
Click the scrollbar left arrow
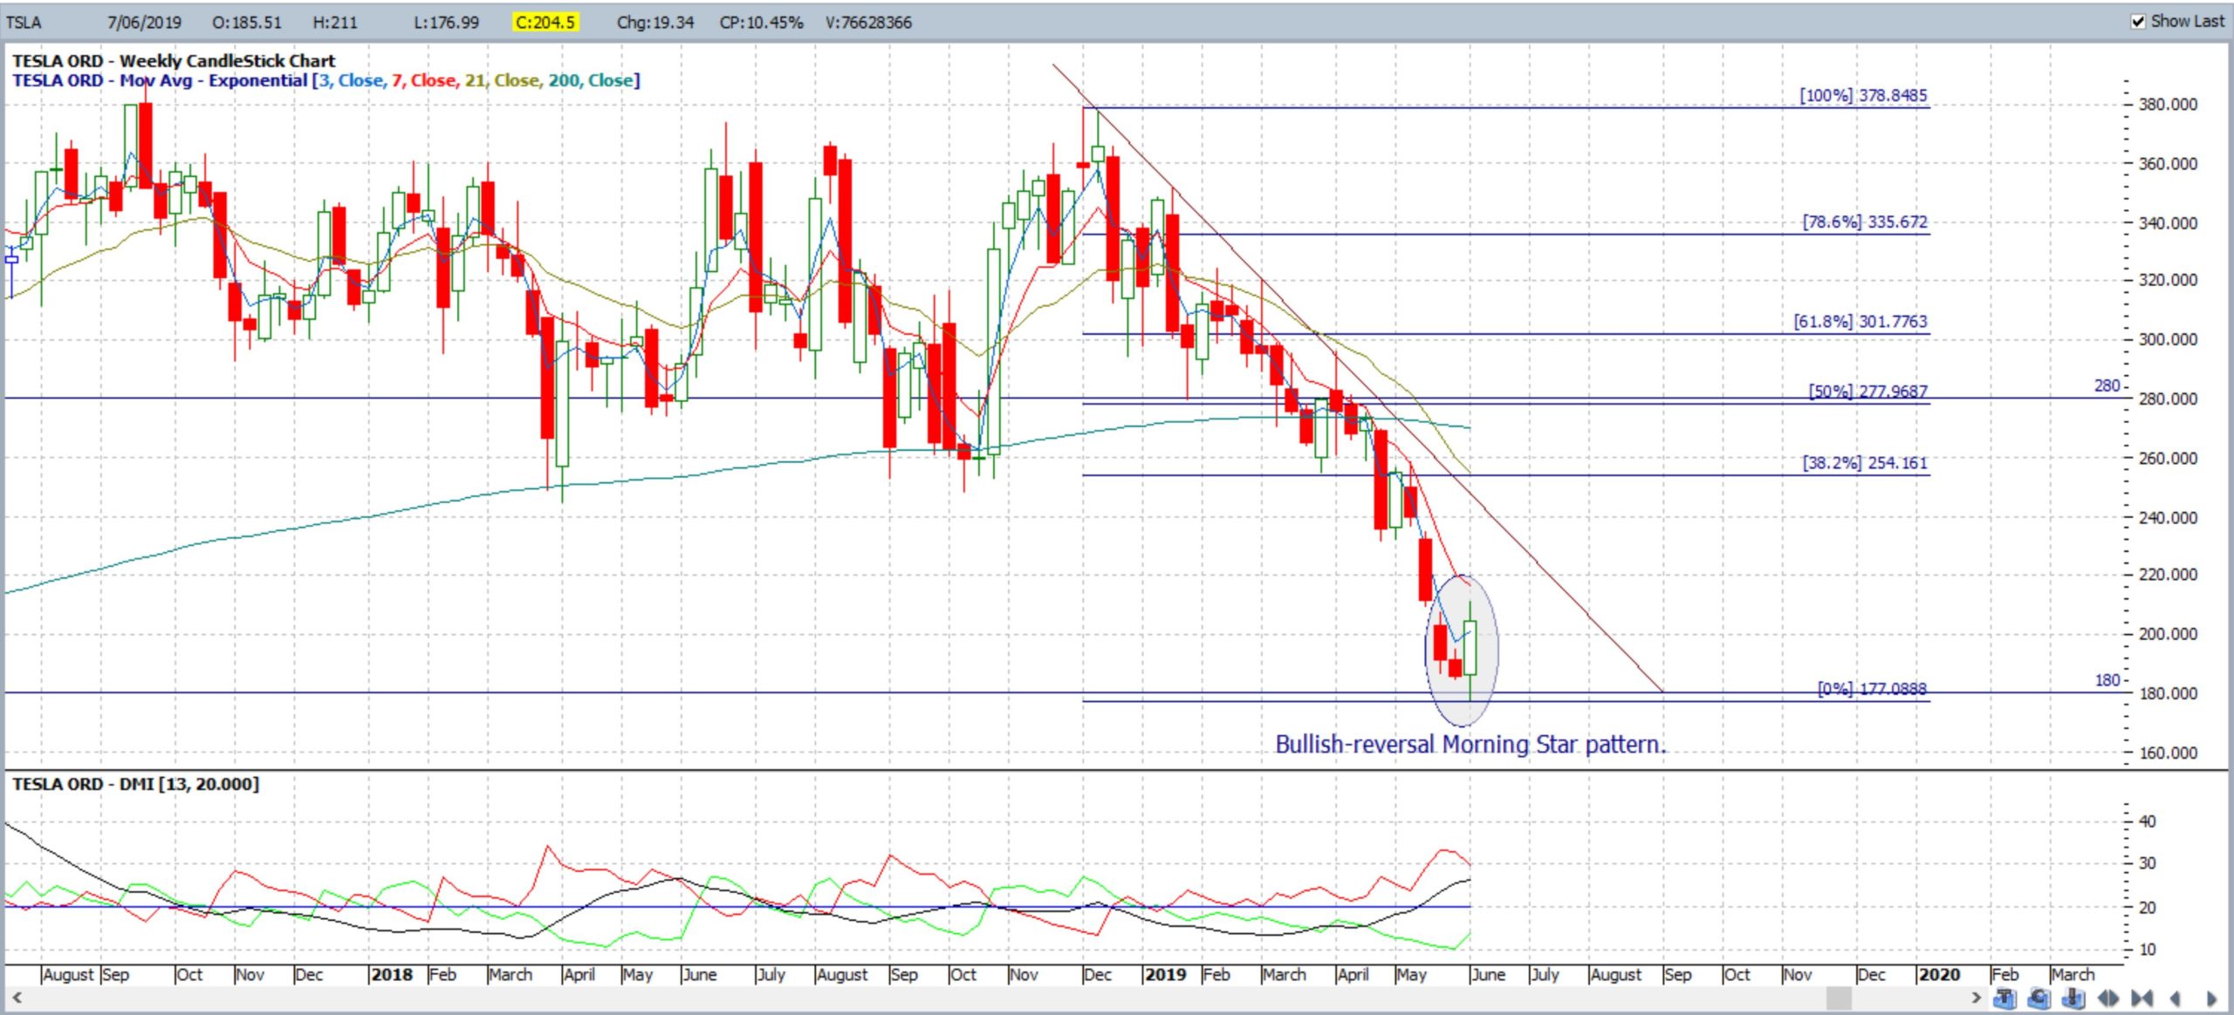[16, 998]
